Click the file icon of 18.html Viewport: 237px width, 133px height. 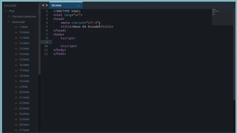tap(16, 76)
